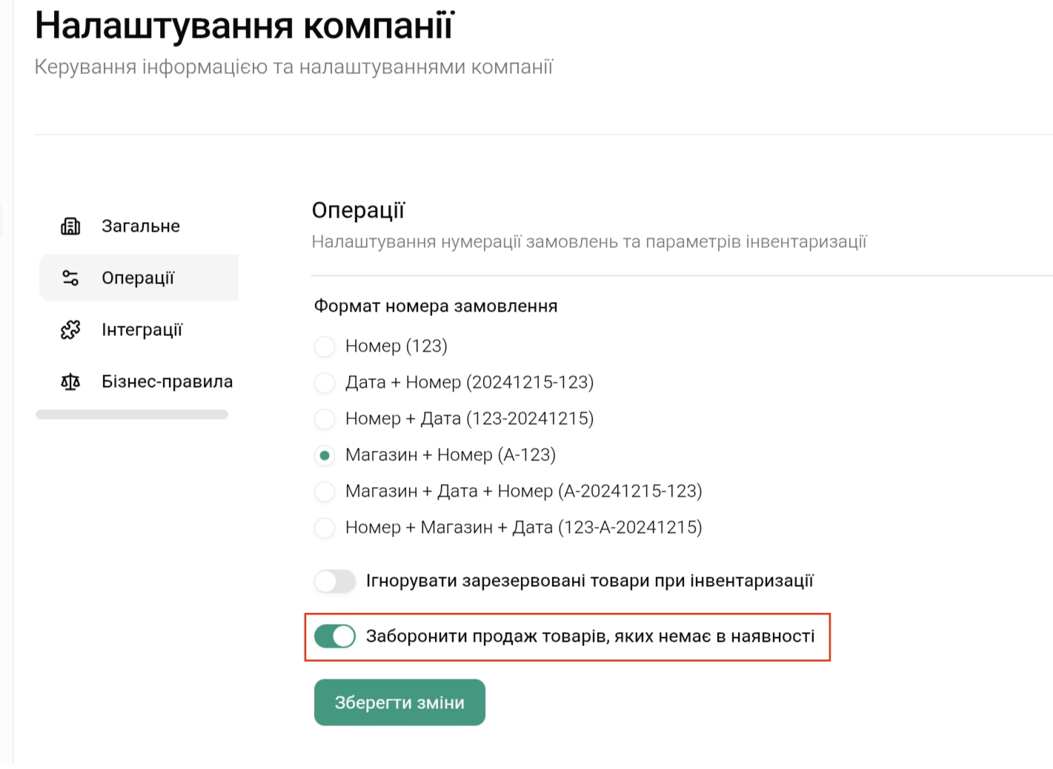Click the Зберегти зміни button

pyautogui.click(x=399, y=702)
